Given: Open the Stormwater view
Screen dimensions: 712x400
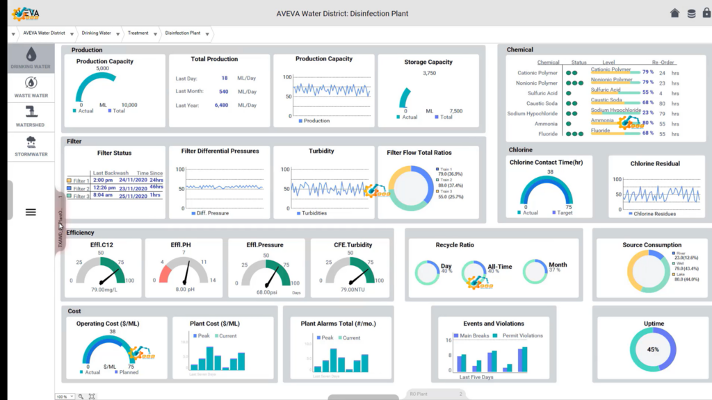Looking at the screenshot, I should coord(31,146).
